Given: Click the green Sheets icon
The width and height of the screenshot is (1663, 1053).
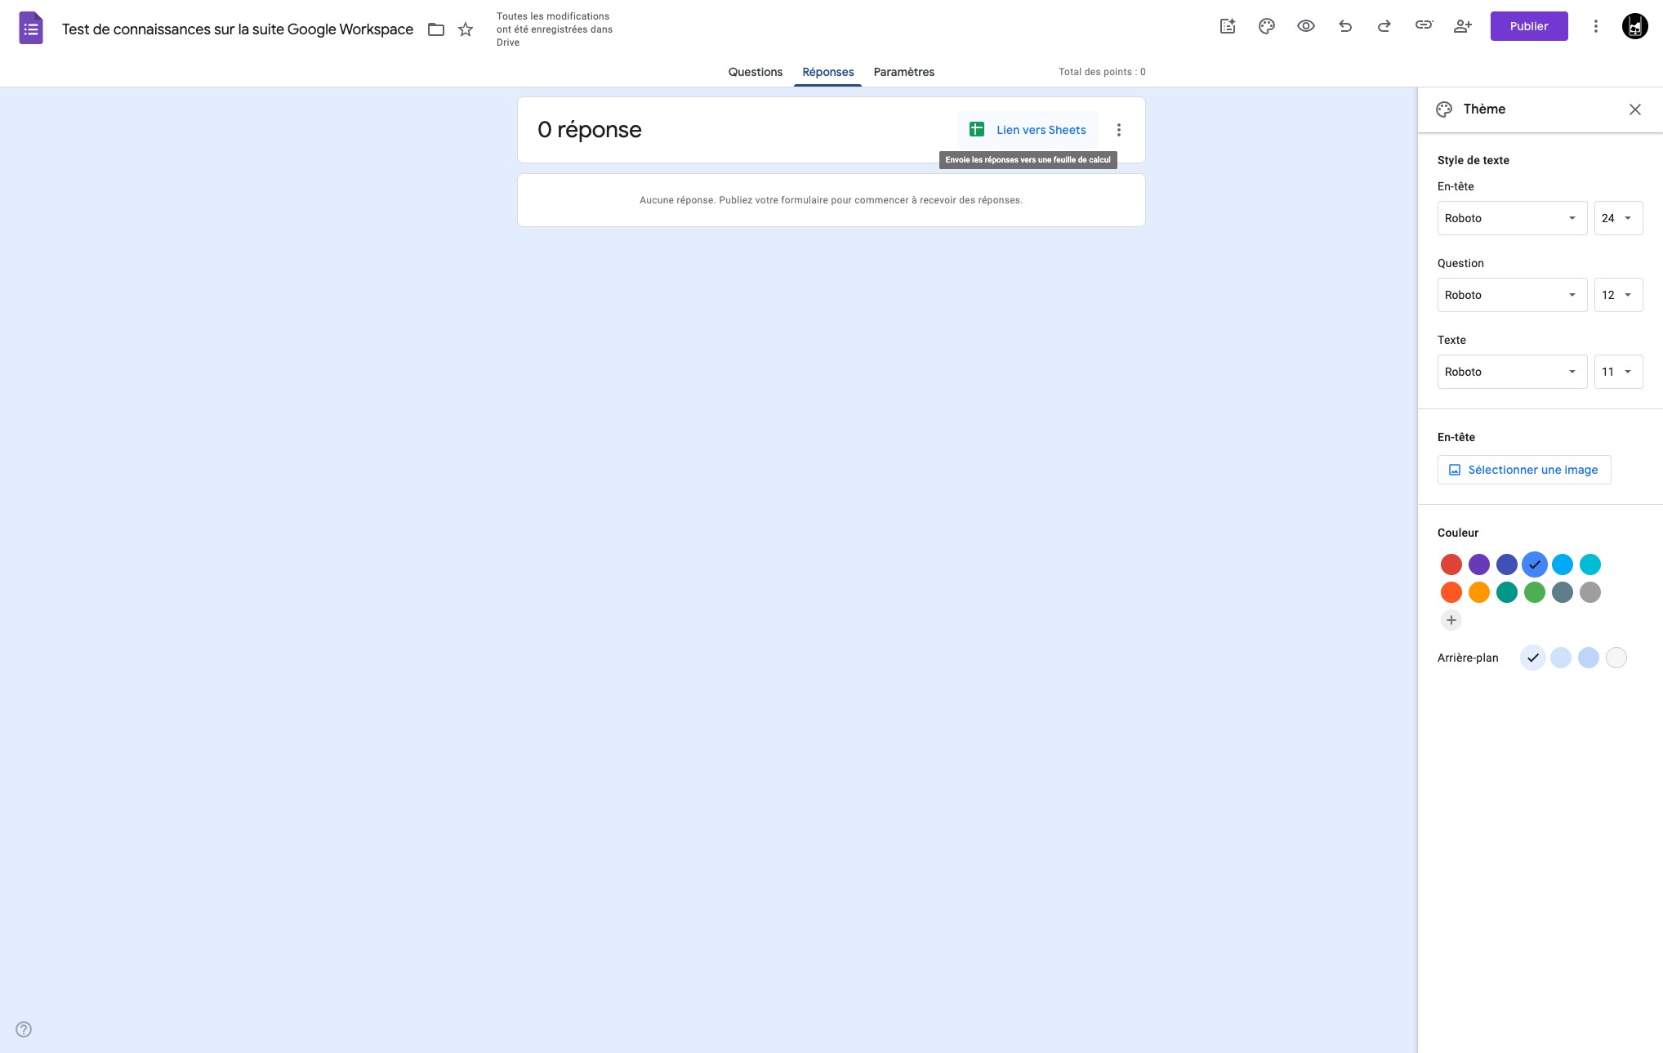Looking at the screenshot, I should 976,129.
